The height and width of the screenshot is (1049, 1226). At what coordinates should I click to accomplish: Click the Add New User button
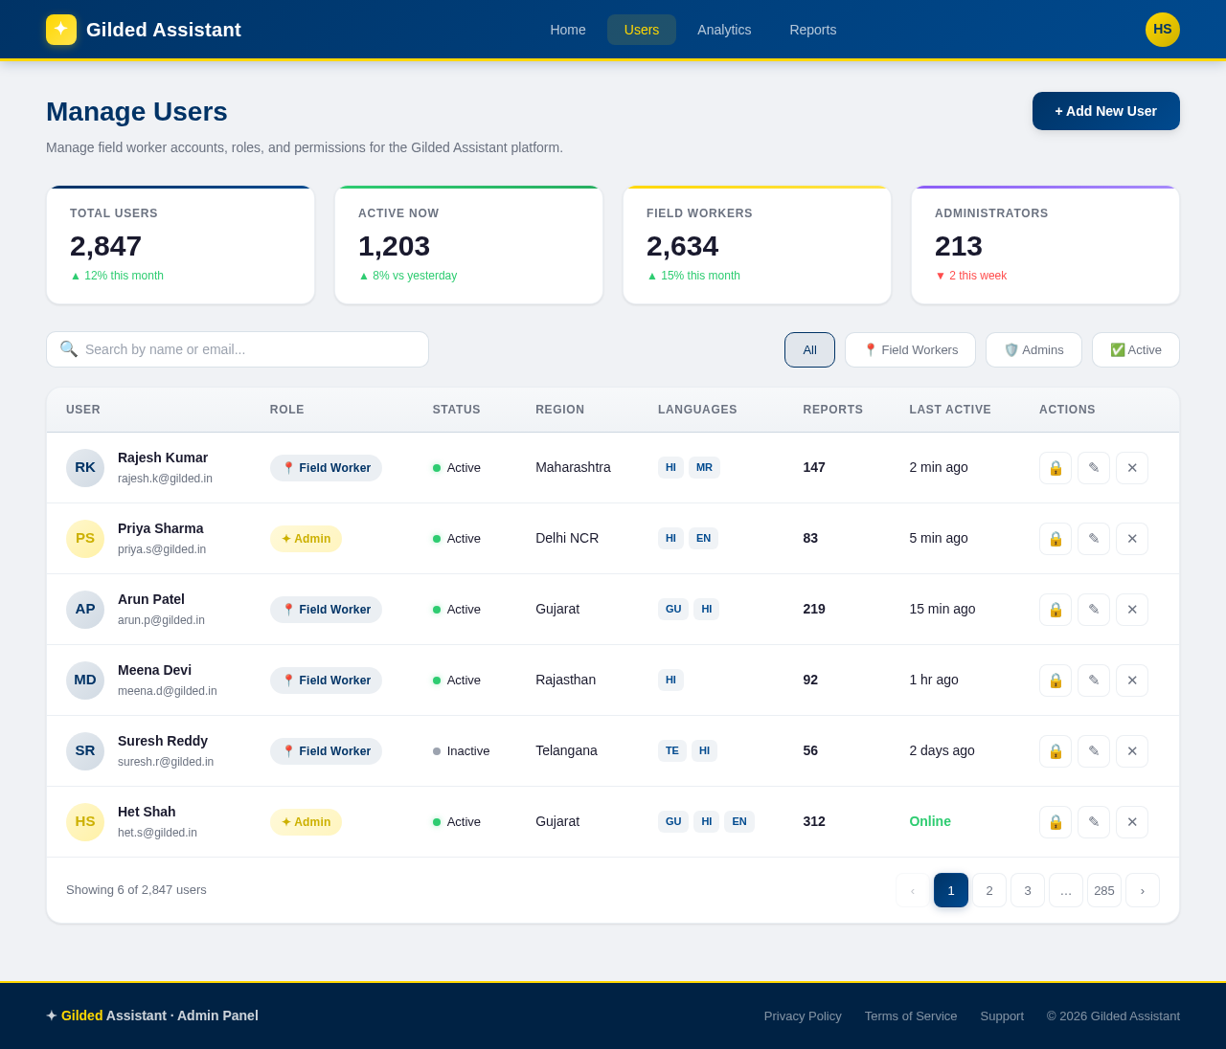[1106, 110]
